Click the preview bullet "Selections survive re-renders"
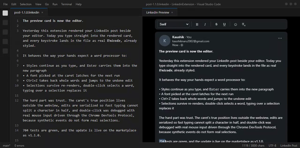Screen dimensions: 300x148 click(x=219, y=106)
